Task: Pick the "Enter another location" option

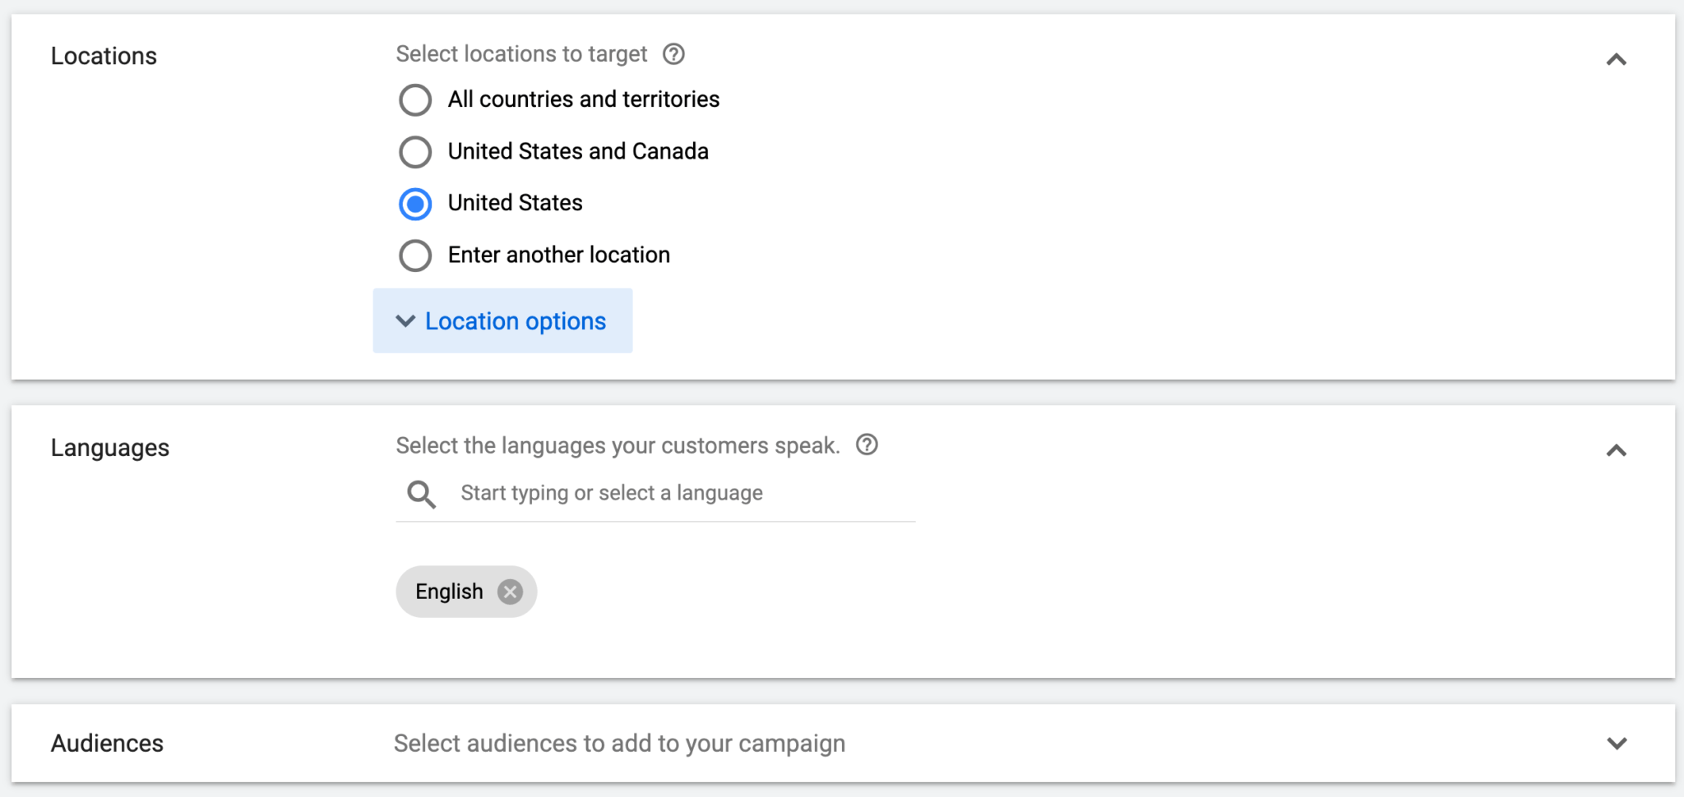Action: [x=415, y=255]
